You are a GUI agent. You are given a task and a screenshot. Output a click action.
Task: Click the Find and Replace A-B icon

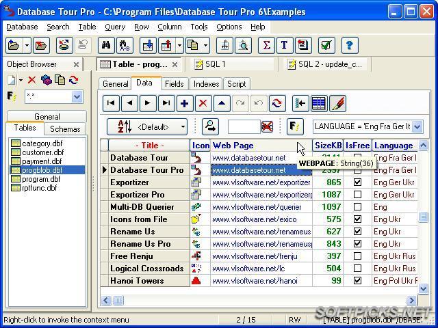coord(125,45)
